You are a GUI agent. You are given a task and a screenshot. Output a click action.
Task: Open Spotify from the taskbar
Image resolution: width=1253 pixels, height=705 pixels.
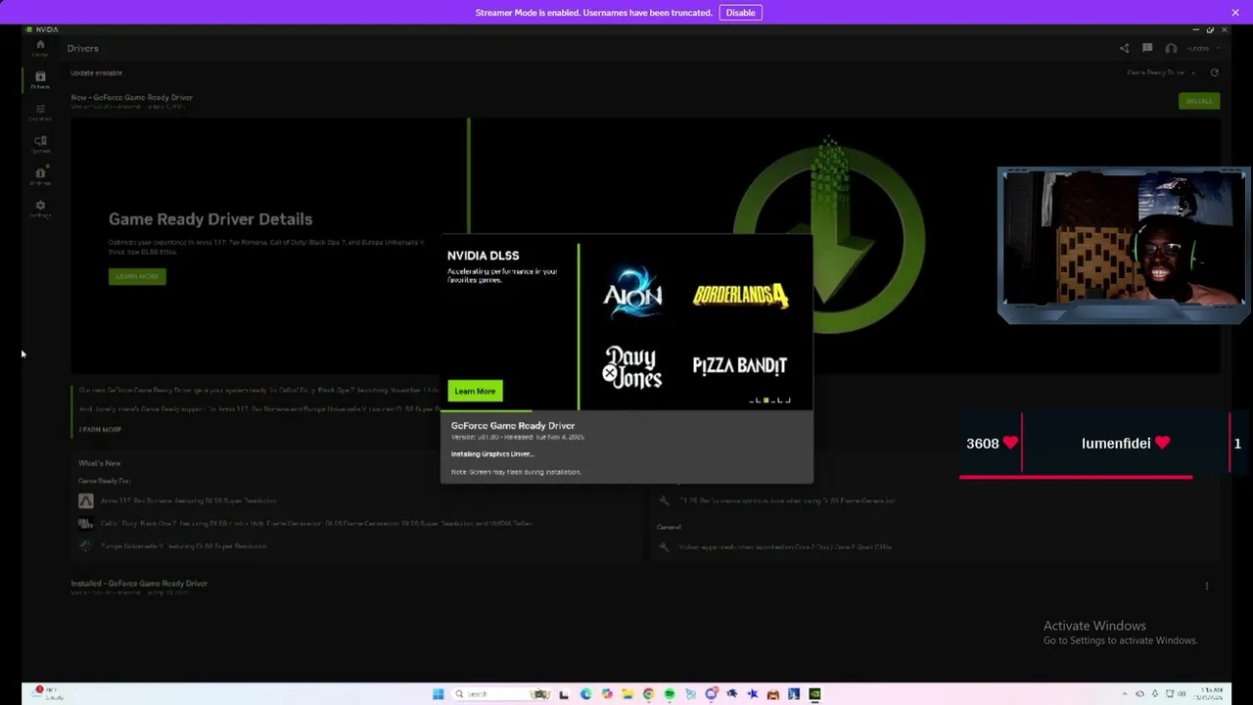pos(669,694)
